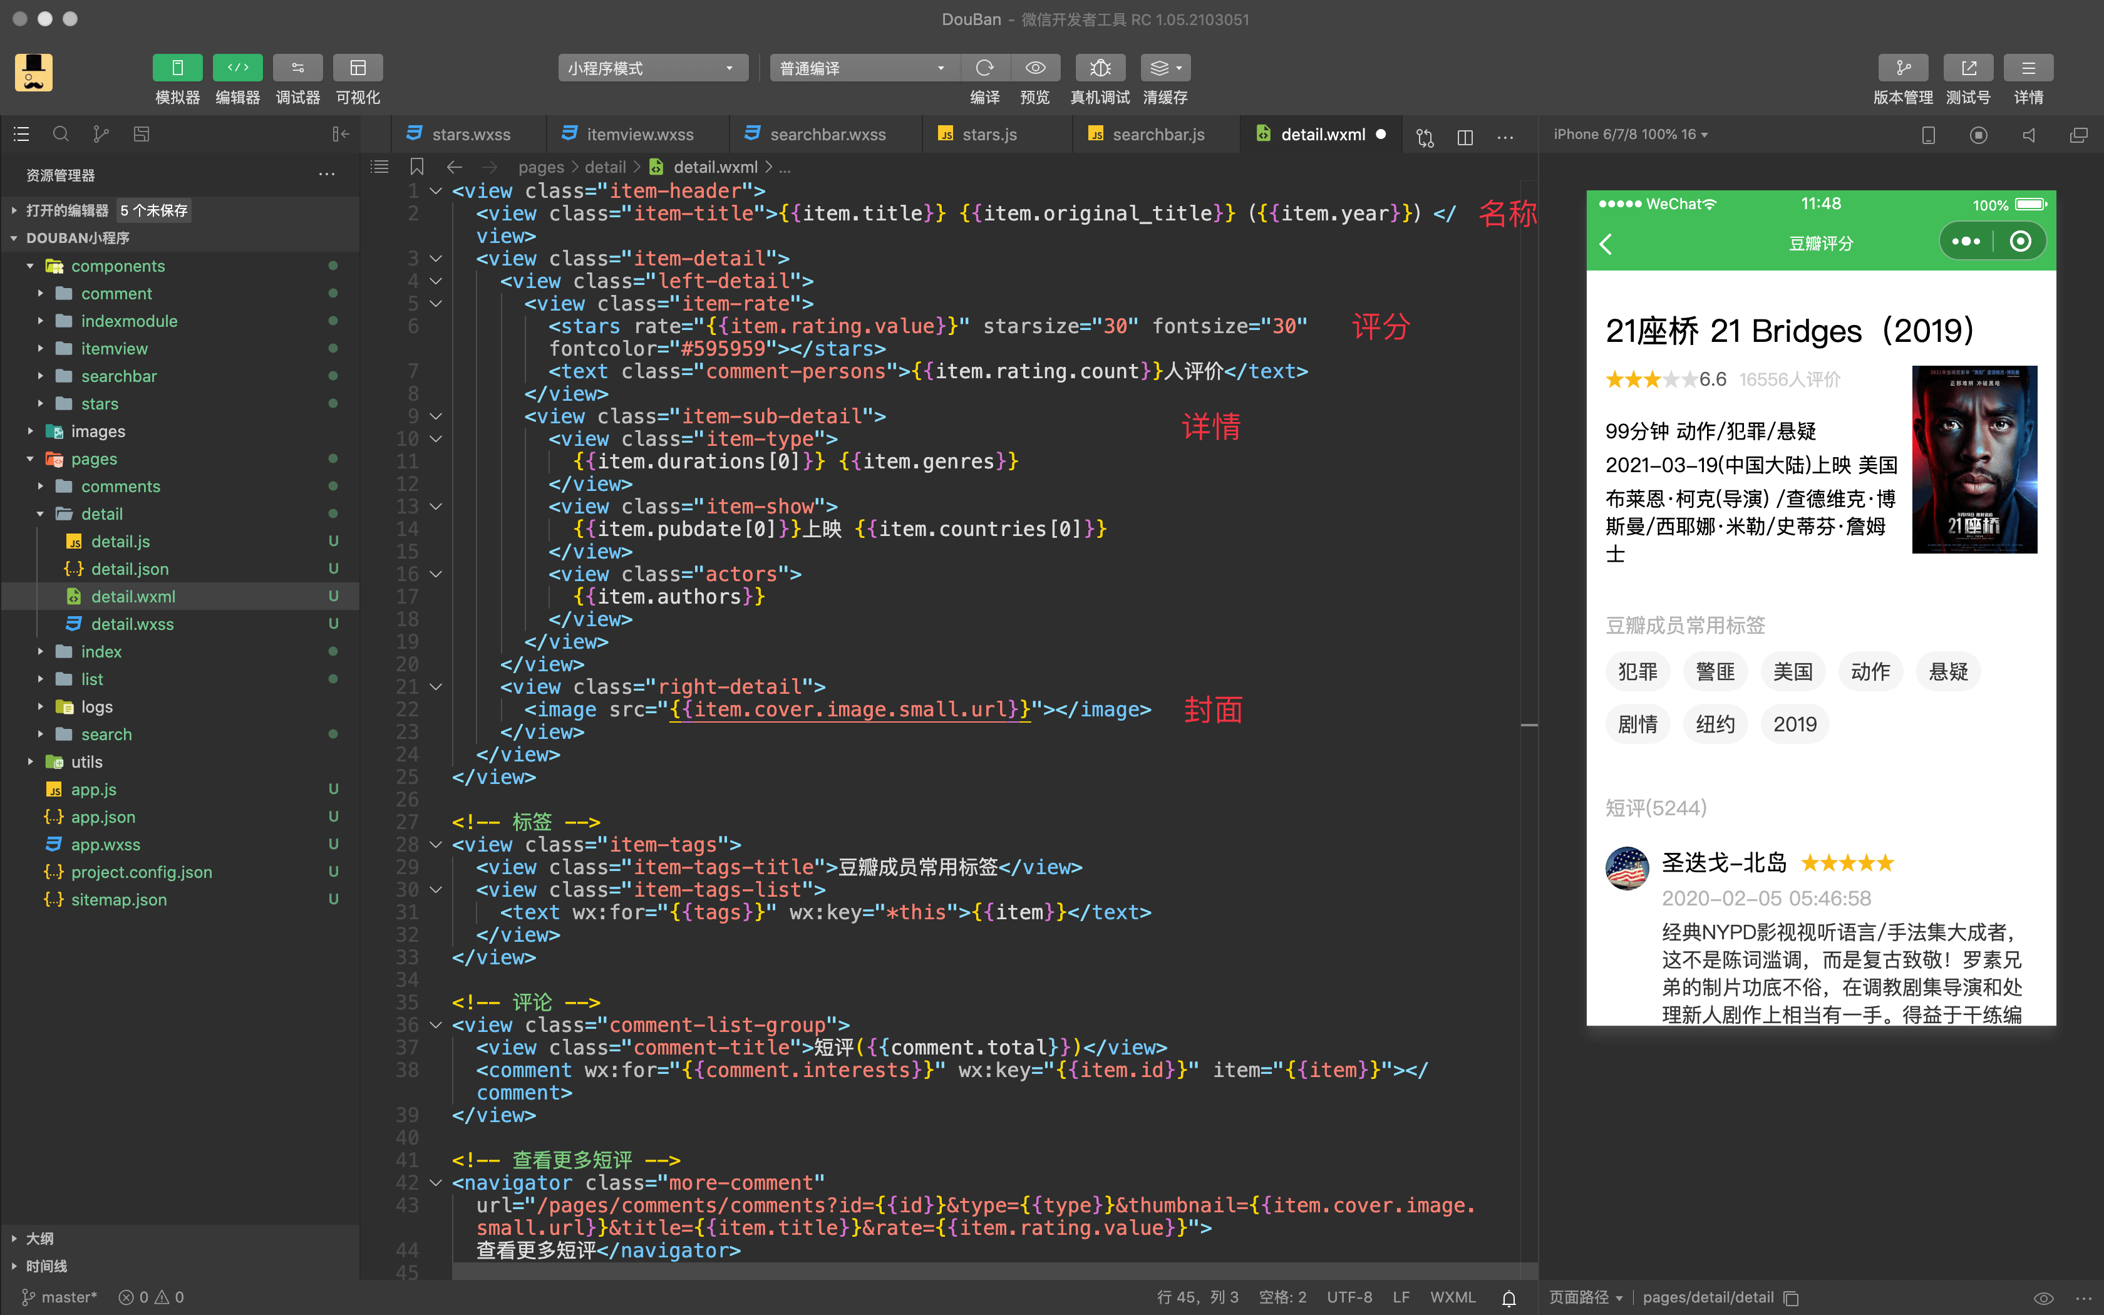Toggle the 调试器 debugger panel button
The width and height of the screenshot is (2104, 1315).
pos(297,68)
